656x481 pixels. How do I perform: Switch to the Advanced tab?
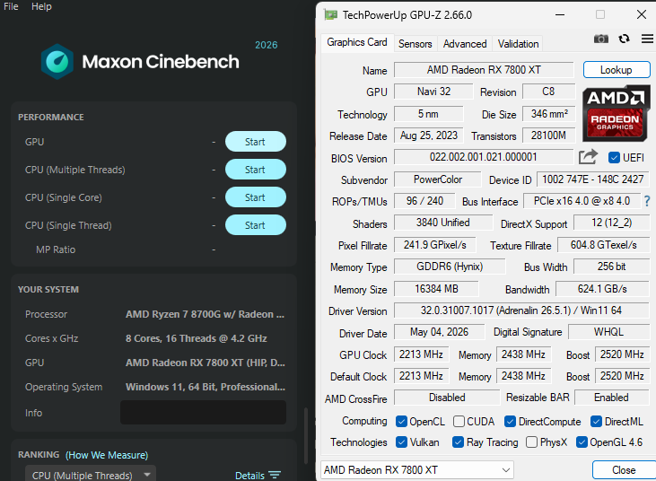465,44
